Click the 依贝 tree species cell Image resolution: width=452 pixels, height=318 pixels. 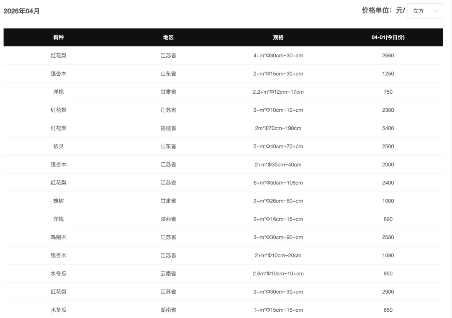58,146
